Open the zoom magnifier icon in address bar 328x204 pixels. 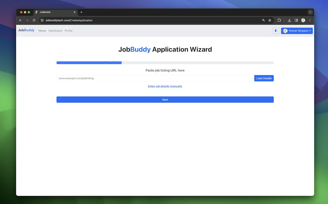[x=264, y=20]
